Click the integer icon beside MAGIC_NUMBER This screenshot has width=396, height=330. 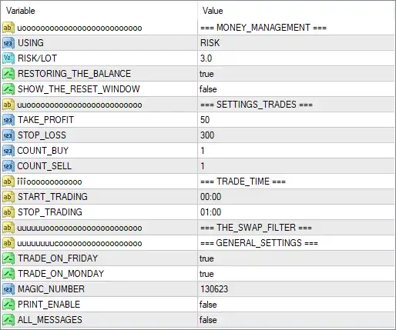coord(8,289)
